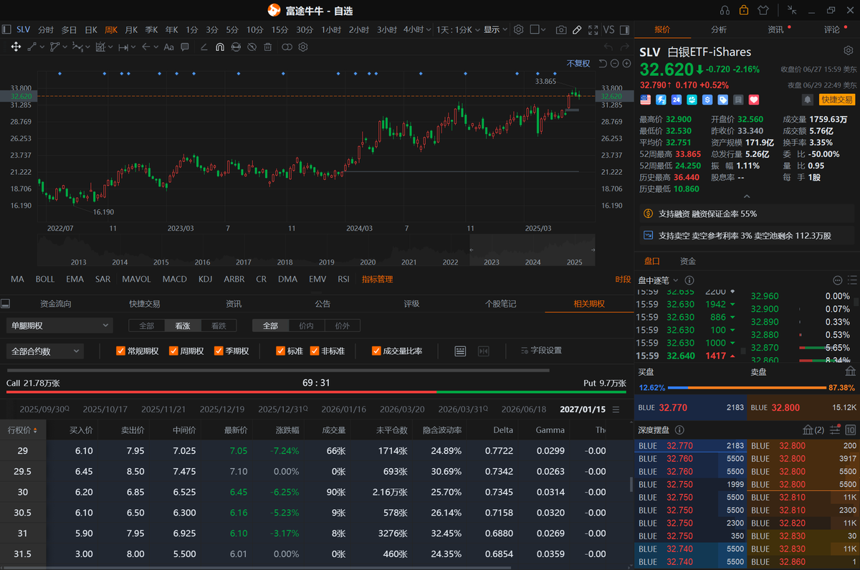
Task: Take a chart screenshot with the camera icon
Action: coord(561,29)
